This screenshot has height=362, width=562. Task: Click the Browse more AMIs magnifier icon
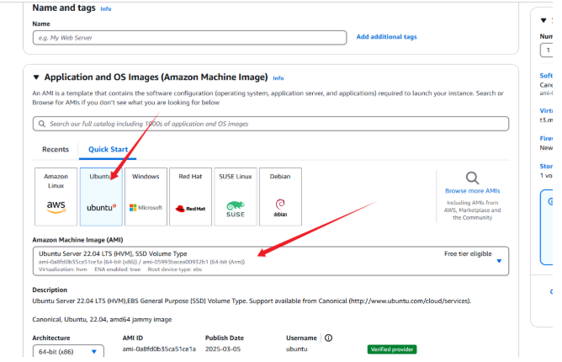[472, 178]
